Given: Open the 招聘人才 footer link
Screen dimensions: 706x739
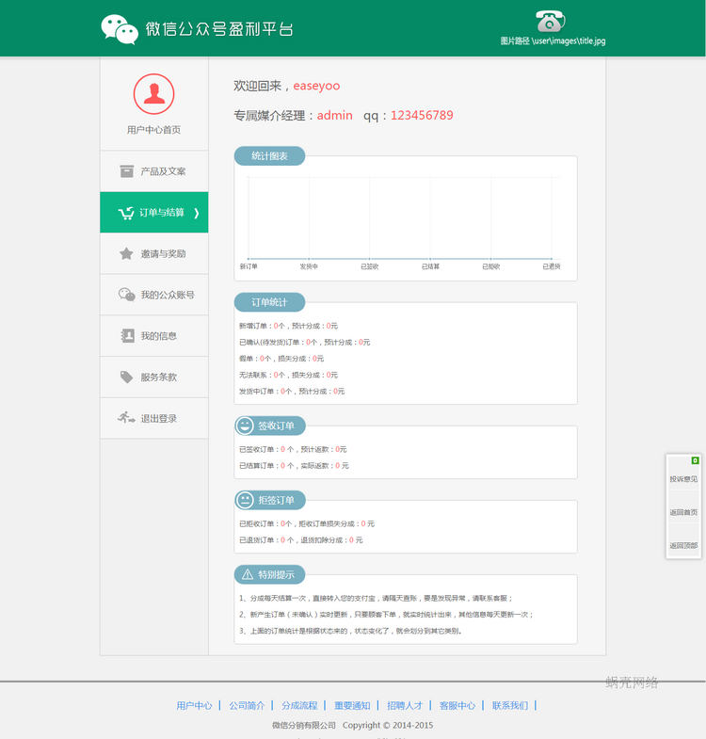Looking at the screenshot, I should 405,705.
